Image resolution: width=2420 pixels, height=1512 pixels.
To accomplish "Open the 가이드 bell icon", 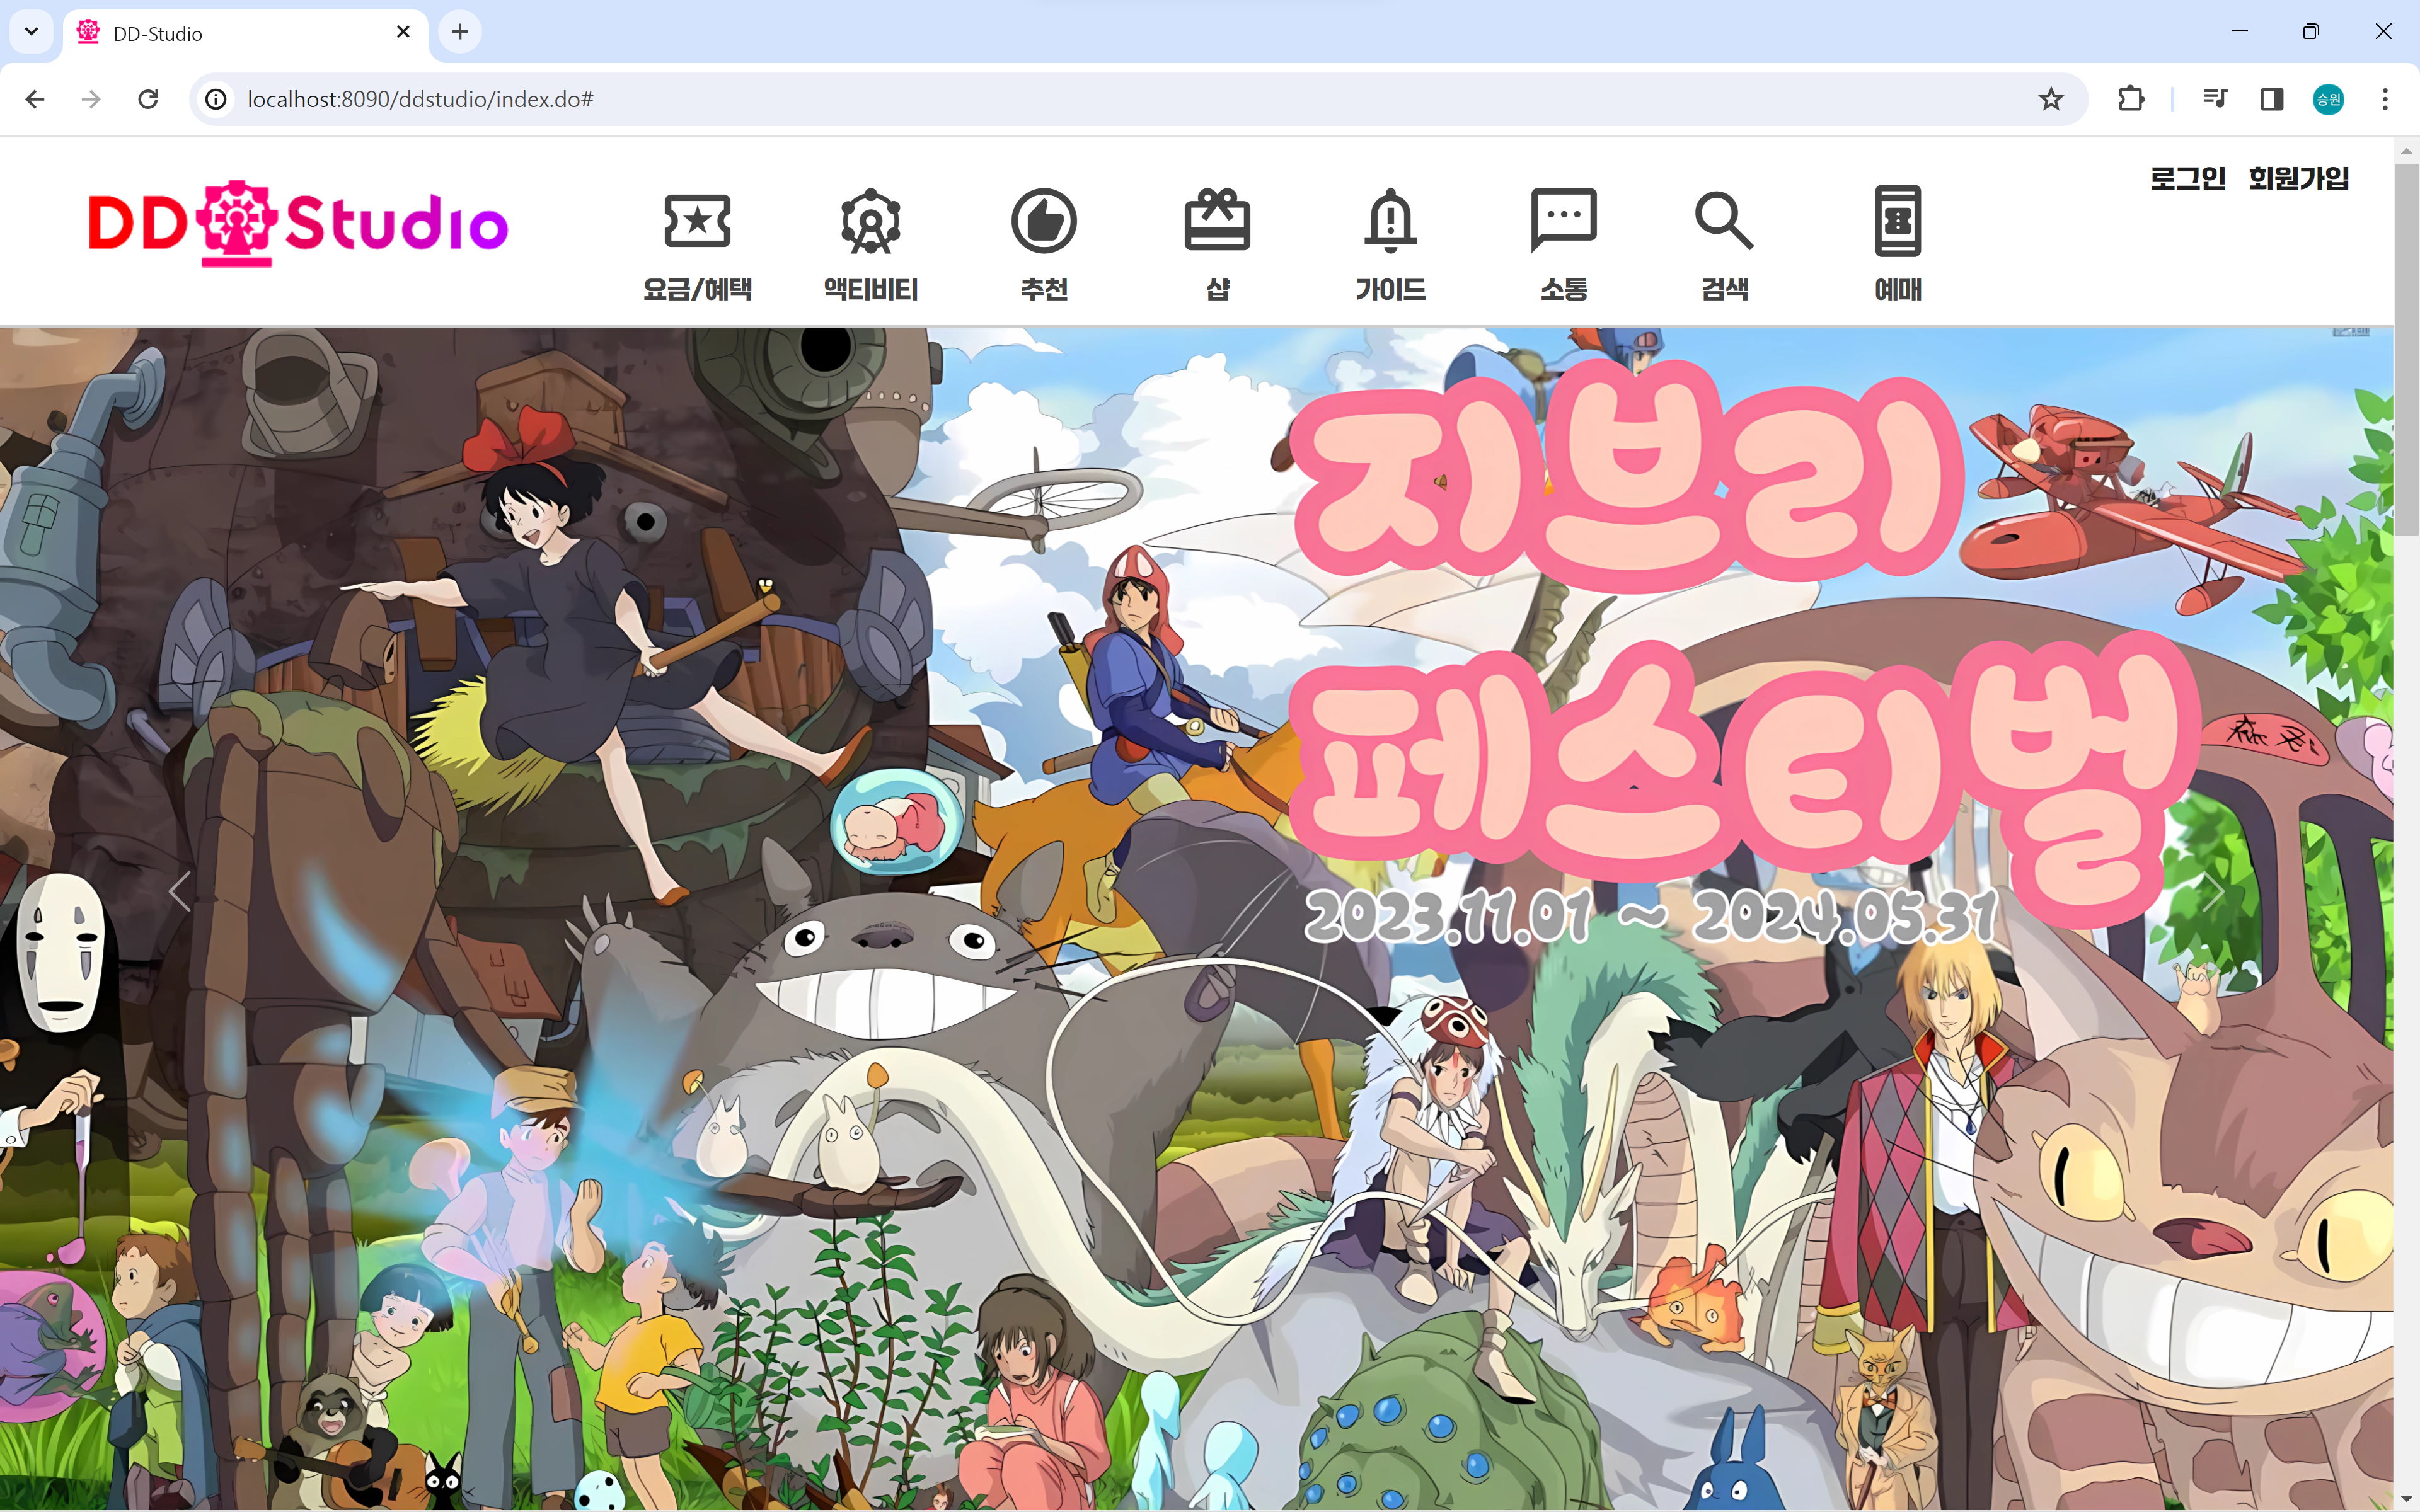I will 1390,220.
